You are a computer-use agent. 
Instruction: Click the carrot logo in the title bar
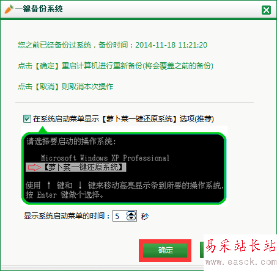coord(9,9)
